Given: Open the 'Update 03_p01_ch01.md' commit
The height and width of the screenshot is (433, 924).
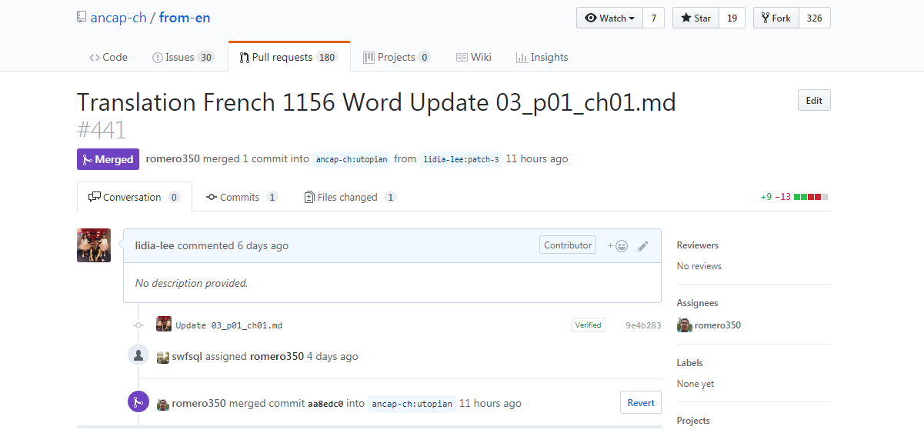Looking at the screenshot, I should point(228,325).
